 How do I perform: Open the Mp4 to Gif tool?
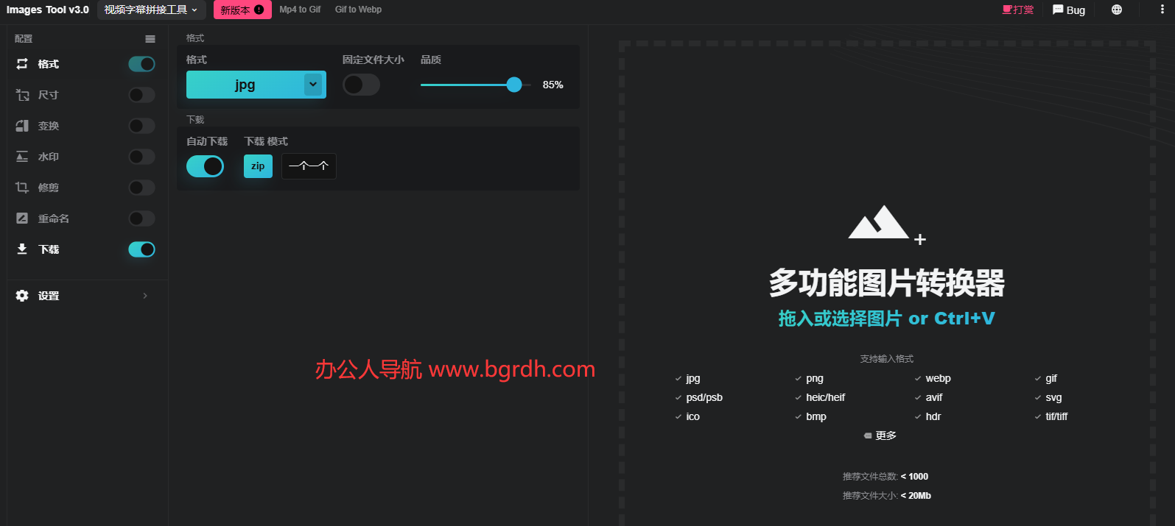click(x=300, y=10)
